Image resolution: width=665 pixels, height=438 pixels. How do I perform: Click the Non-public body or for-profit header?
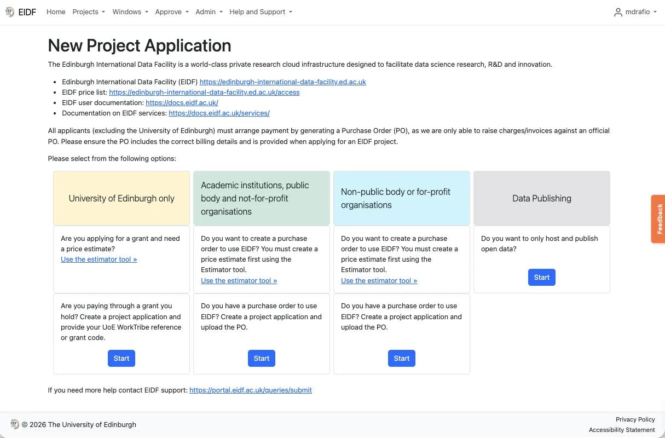[x=402, y=198]
